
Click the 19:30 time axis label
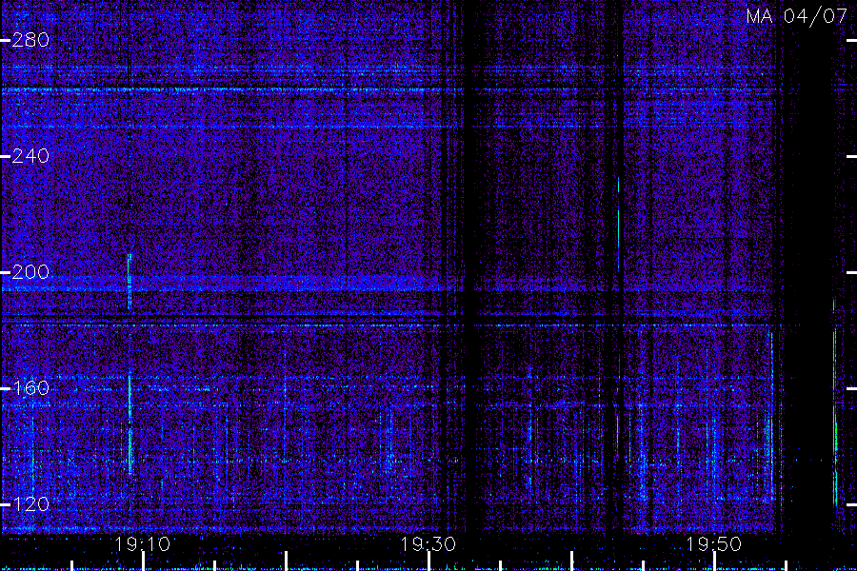[x=428, y=544]
